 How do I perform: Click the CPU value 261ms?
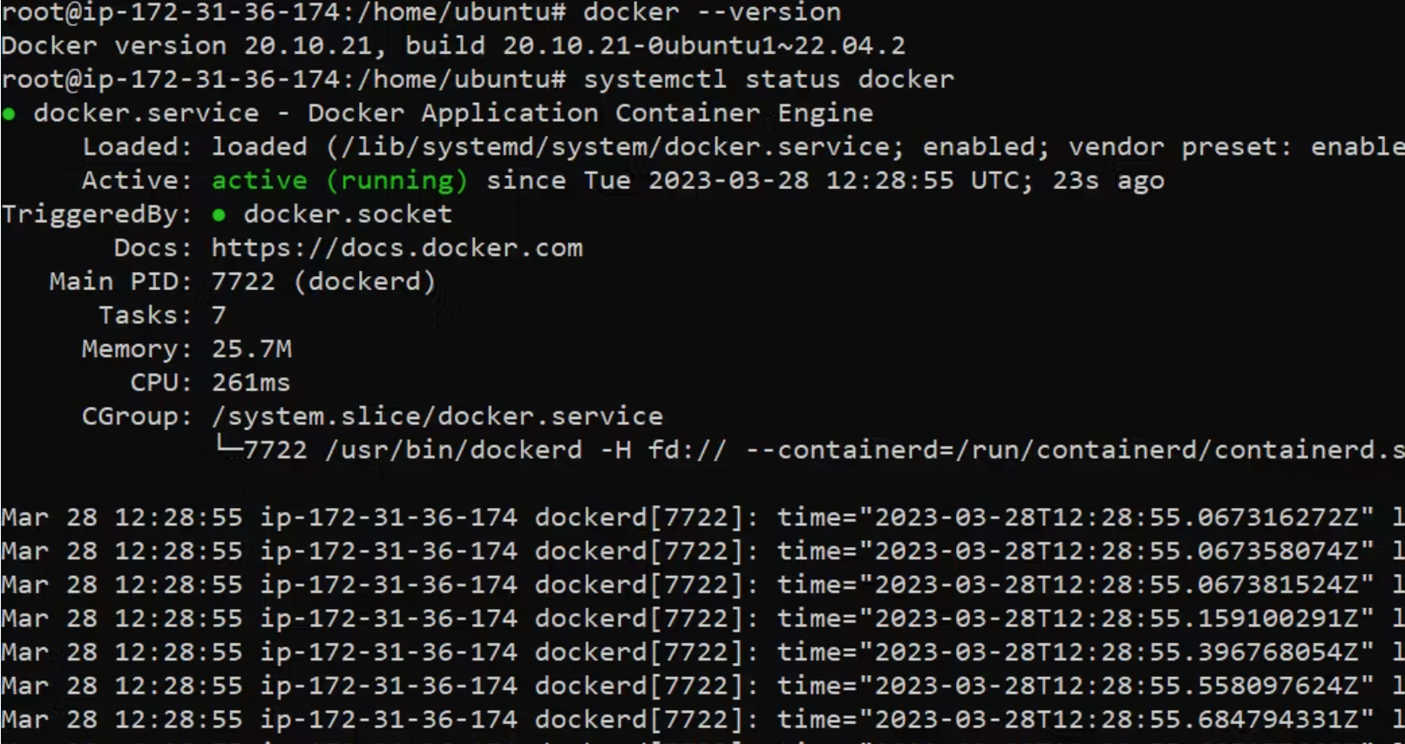click(250, 383)
